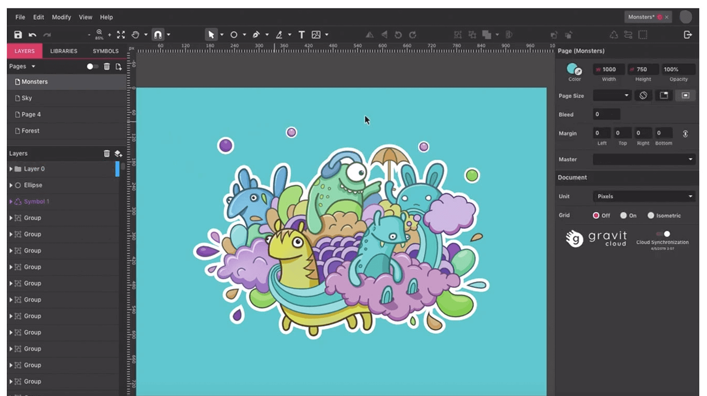Open the image placement tool
The width and height of the screenshot is (707, 396).
point(317,34)
